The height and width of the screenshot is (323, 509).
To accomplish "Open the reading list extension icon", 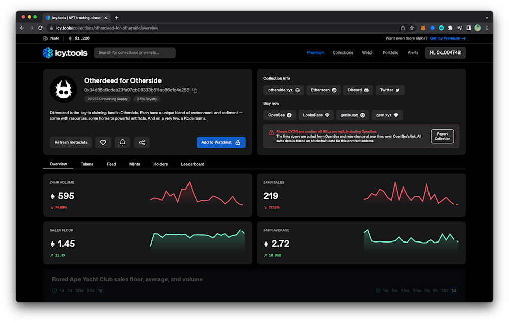I will [x=460, y=28].
